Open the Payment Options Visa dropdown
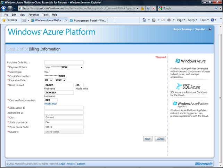223x168 pixels. coord(64,67)
